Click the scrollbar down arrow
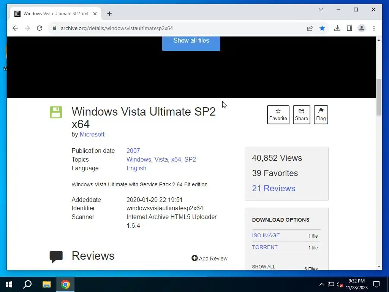The image size is (389, 292). pyautogui.click(x=379, y=267)
